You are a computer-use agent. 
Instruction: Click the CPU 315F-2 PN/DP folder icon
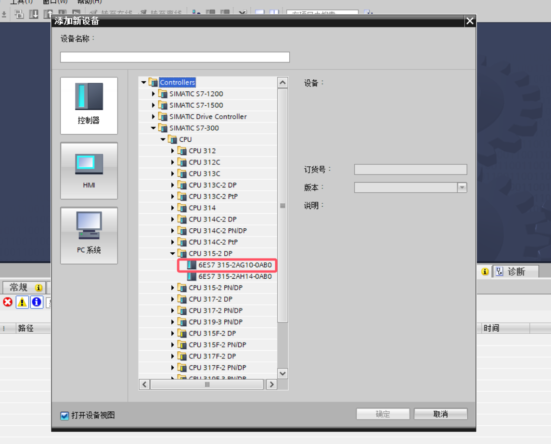point(182,345)
